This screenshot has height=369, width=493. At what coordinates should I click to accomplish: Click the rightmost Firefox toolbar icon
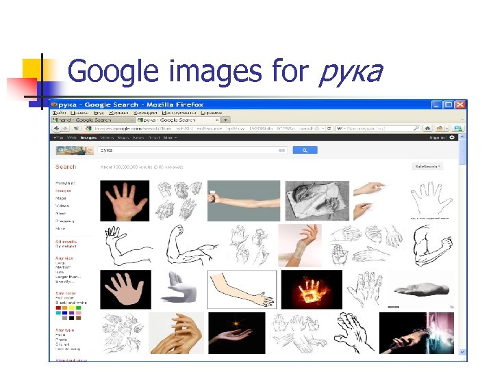tap(458, 128)
